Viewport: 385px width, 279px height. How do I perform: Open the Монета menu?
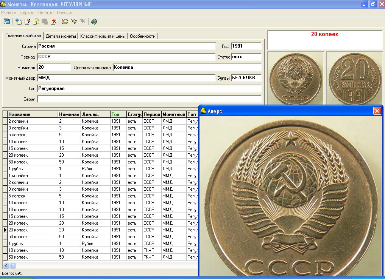point(8,12)
